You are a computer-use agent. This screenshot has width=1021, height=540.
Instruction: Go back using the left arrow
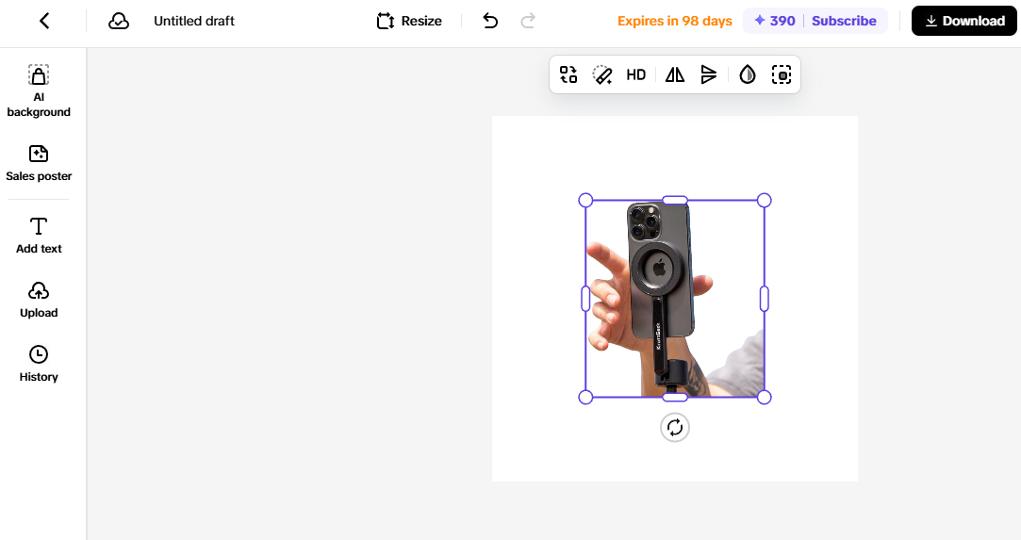point(44,21)
